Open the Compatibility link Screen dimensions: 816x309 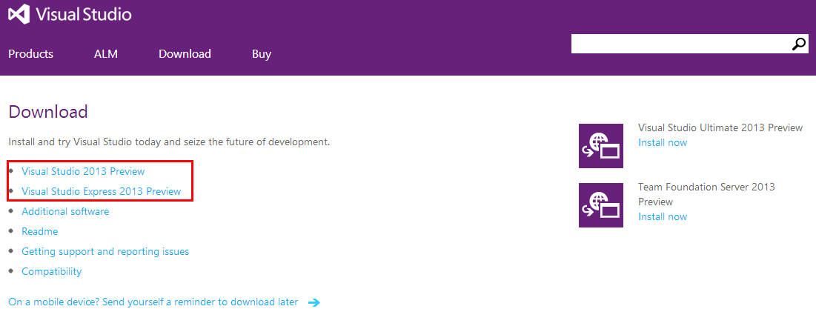52,271
